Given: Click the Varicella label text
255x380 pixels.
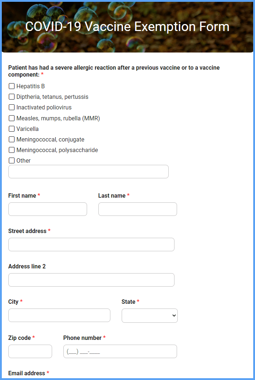Looking at the screenshot, I should tap(27, 129).
